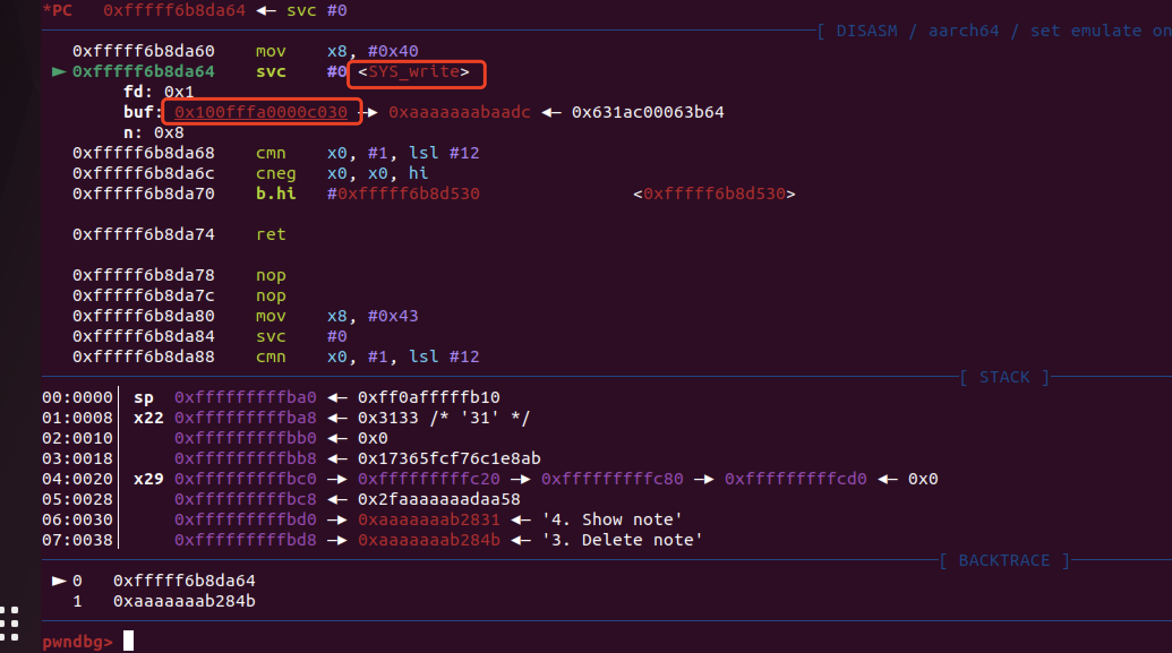The height and width of the screenshot is (653, 1172).
Task: Click the backtrace frame 1 address 0xaaaaaaab284b
Action: coord(184,601)
